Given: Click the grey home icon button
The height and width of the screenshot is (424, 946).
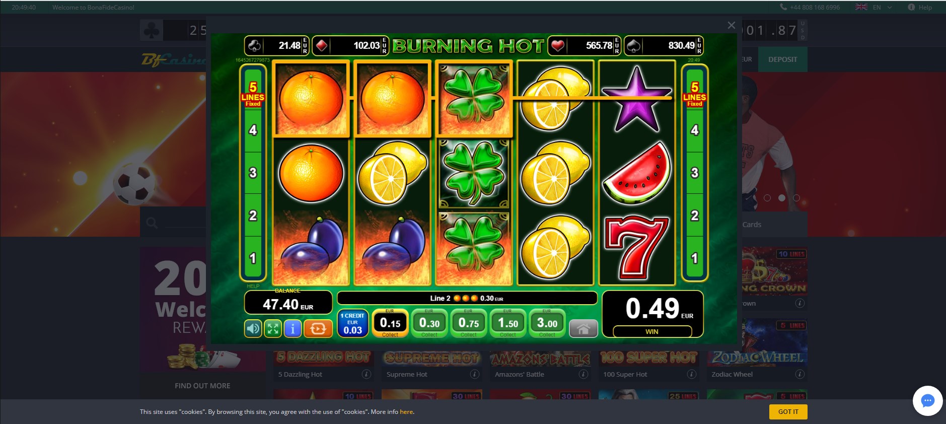Looking at the screenshot, I should coord(584,329).
